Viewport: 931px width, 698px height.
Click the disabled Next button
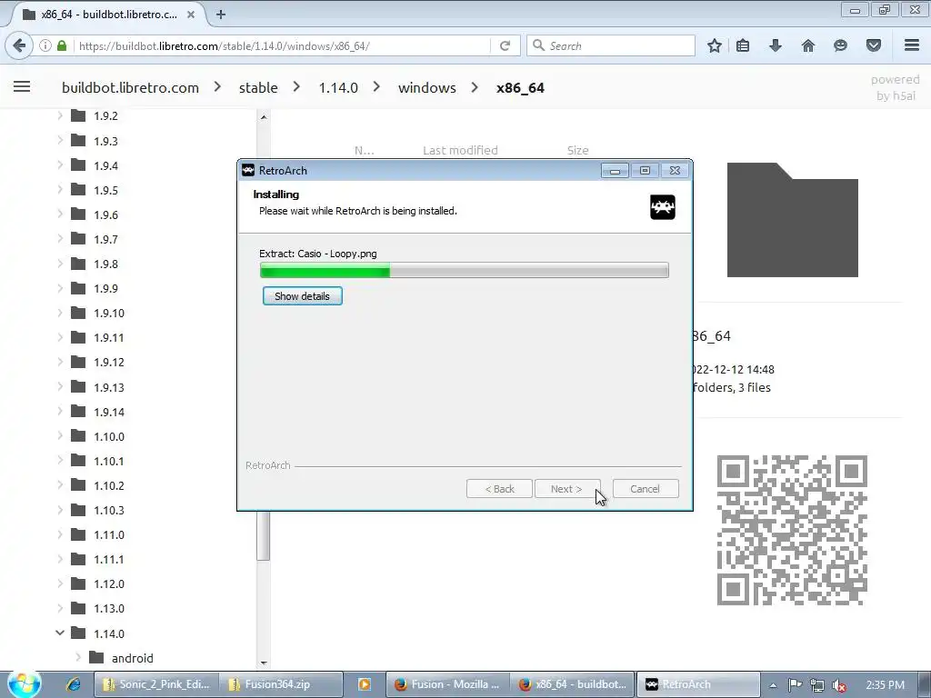point(566,489)
